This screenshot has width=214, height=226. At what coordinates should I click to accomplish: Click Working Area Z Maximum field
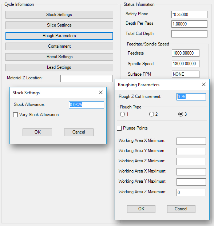[x=191, y=193]
